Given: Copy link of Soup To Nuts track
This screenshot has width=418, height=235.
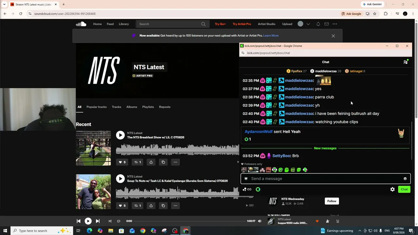Looking at the screenshot, I should (x=163, y=206).
